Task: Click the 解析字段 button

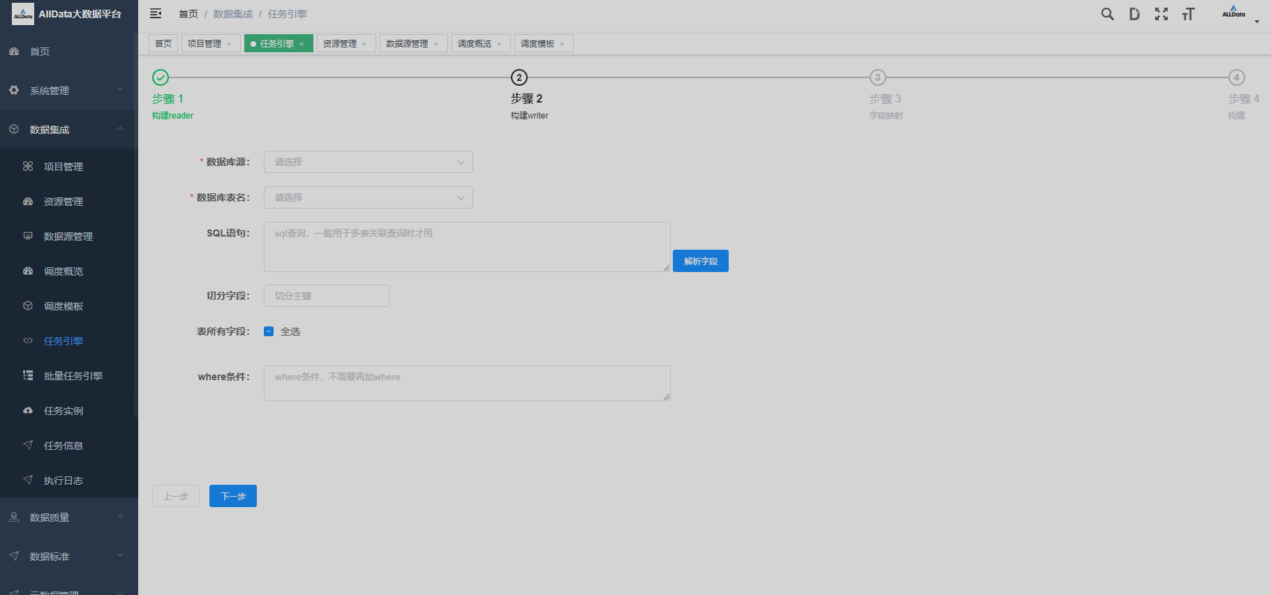Action: pos(700,261)
